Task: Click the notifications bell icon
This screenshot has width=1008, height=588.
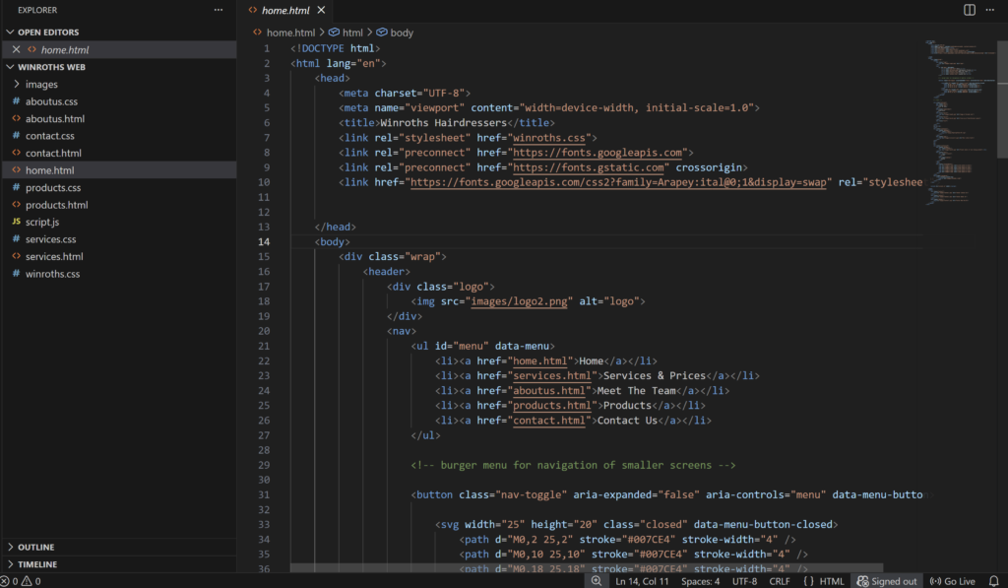Action: point(993,581)
